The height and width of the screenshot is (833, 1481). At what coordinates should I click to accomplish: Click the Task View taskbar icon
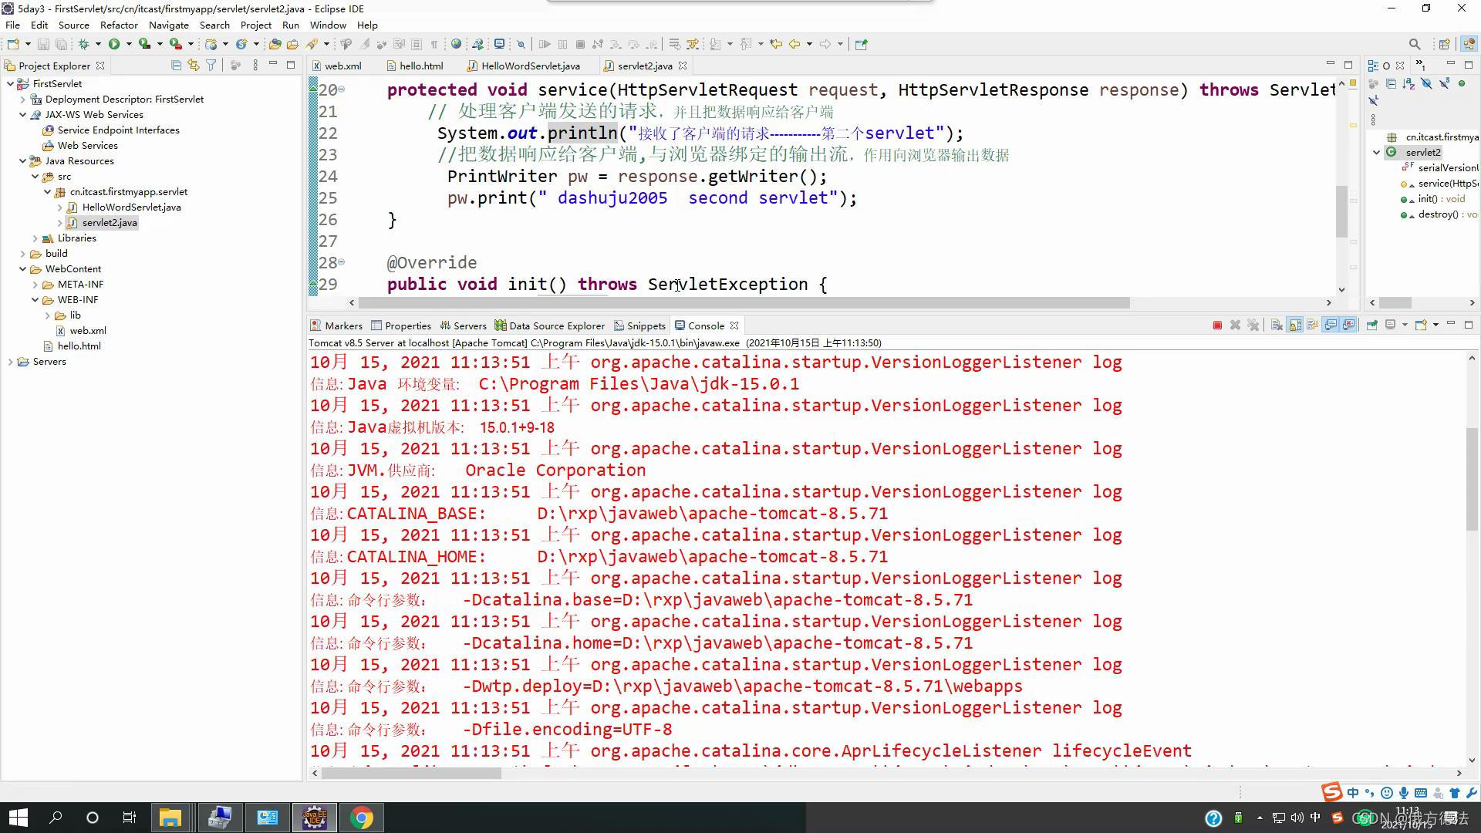click(x=130, y=818)
